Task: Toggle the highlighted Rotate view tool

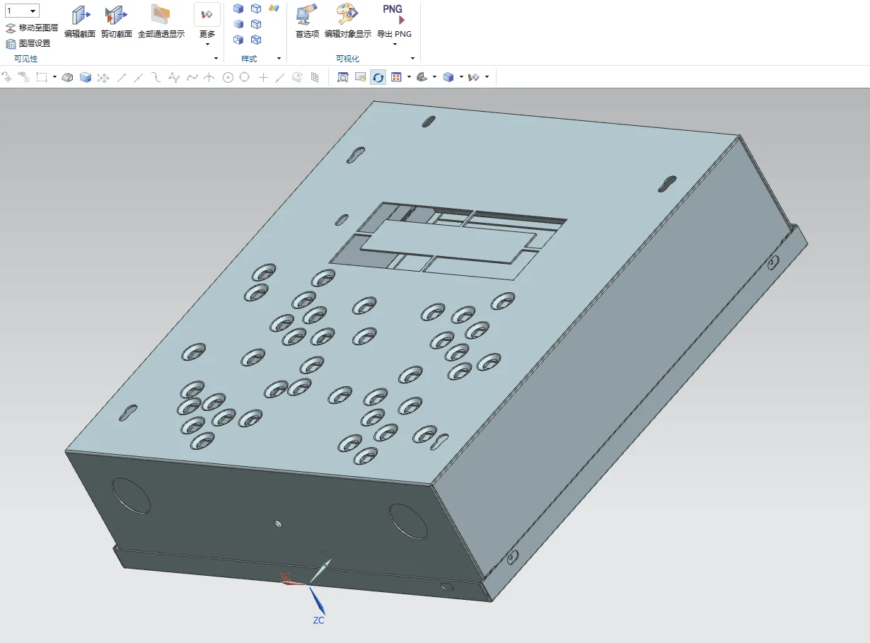Action: 378,77
